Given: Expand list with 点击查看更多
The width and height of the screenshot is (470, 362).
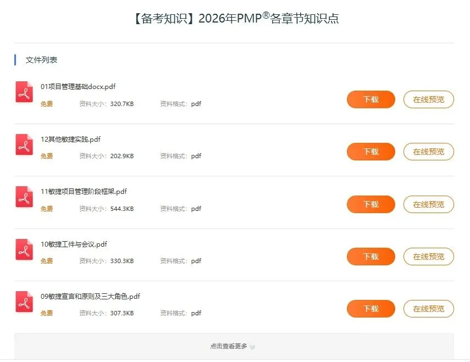Looking at the screenshot, I should pos(234,346).
